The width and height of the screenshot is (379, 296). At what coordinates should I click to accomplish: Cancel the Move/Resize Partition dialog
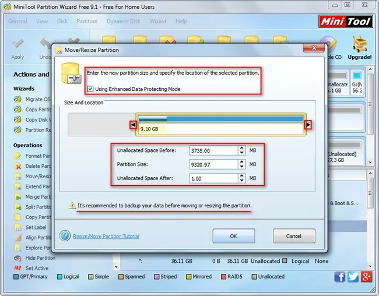pyautogui.click(x=294, y=236)
